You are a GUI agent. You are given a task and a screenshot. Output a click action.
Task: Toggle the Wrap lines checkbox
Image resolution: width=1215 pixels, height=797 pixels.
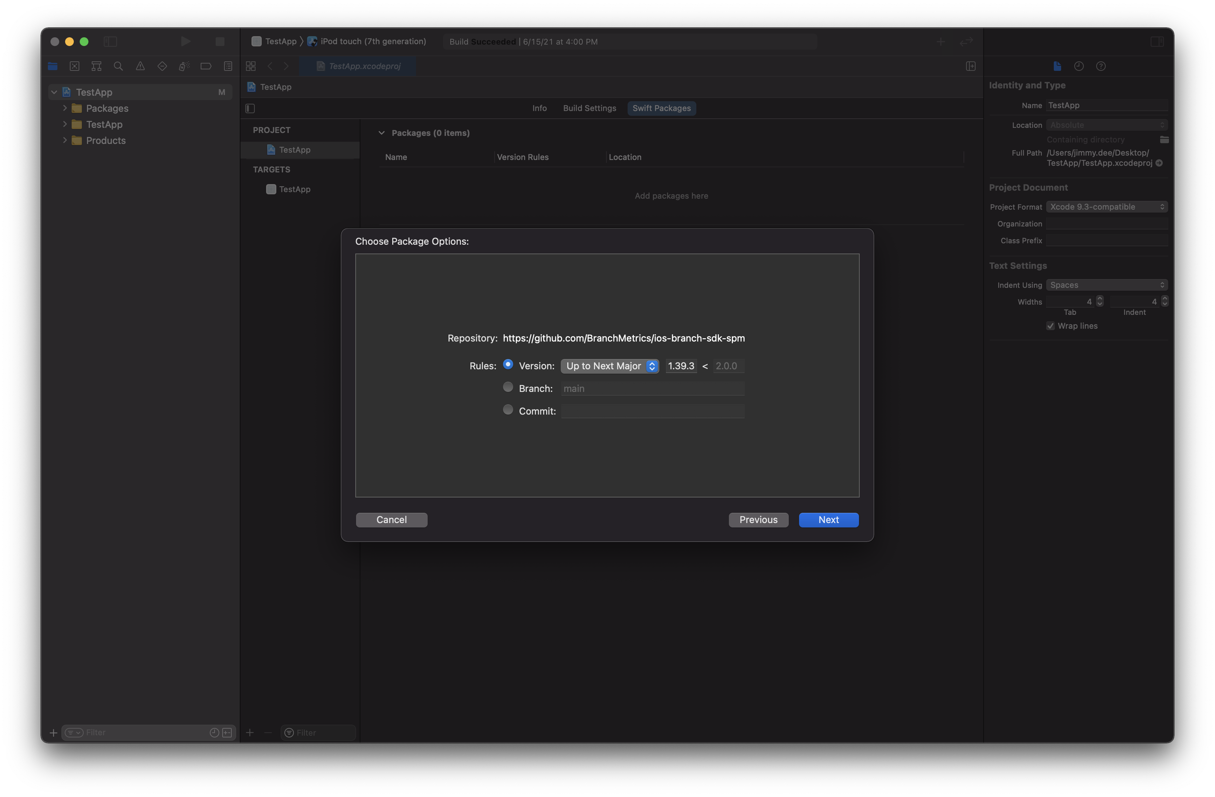point(1050,326)
